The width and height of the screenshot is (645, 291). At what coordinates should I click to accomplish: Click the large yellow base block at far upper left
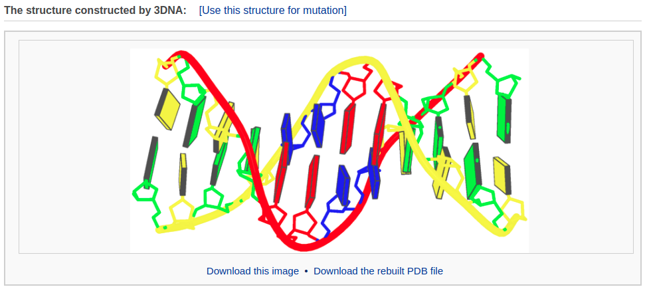[167, 110]
